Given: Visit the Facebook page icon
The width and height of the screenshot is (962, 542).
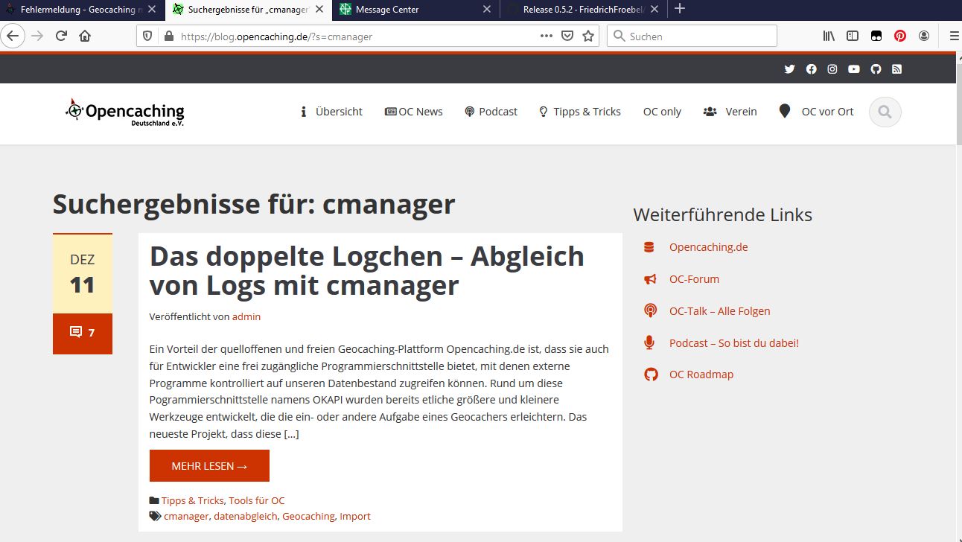Looking at the screenshot, I should click(812, 69).
